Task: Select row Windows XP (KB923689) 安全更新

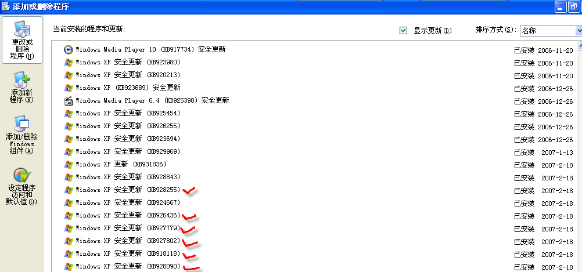Action: click(x=318, y=88)
